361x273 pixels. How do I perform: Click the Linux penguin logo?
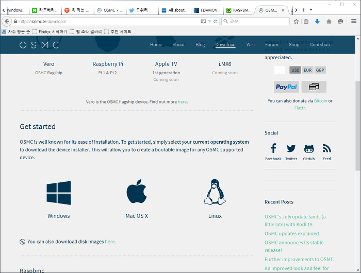click(215, 192)
